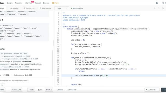Open the Run Code options caret
166x93 pixels.
[x=157, y=90]
